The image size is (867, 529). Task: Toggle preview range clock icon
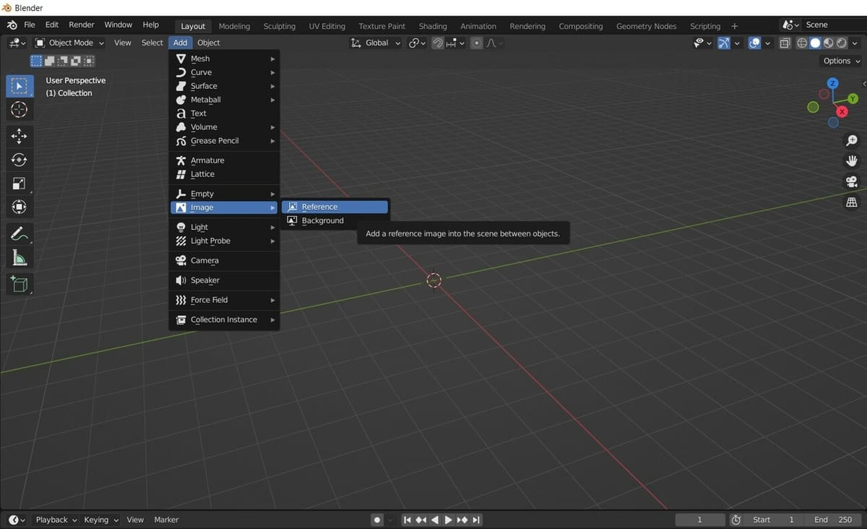(736, 520)
